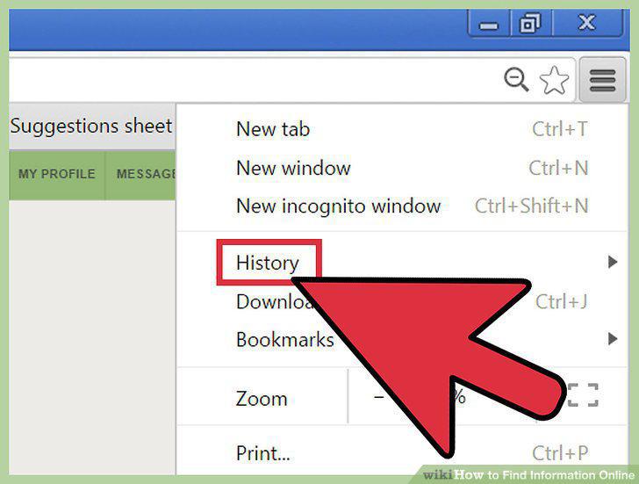
Task: Go to the MY PROFILE tab
Action: tap(57, 175)
